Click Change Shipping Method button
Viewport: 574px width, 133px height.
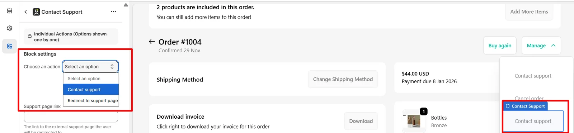(x=343, y=79)
